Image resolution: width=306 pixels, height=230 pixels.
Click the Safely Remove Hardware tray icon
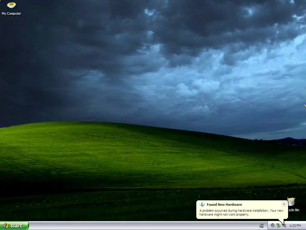click(278, 226)
